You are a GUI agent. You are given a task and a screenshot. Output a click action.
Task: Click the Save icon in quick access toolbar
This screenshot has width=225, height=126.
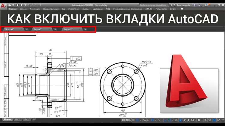tap(17, 5)
